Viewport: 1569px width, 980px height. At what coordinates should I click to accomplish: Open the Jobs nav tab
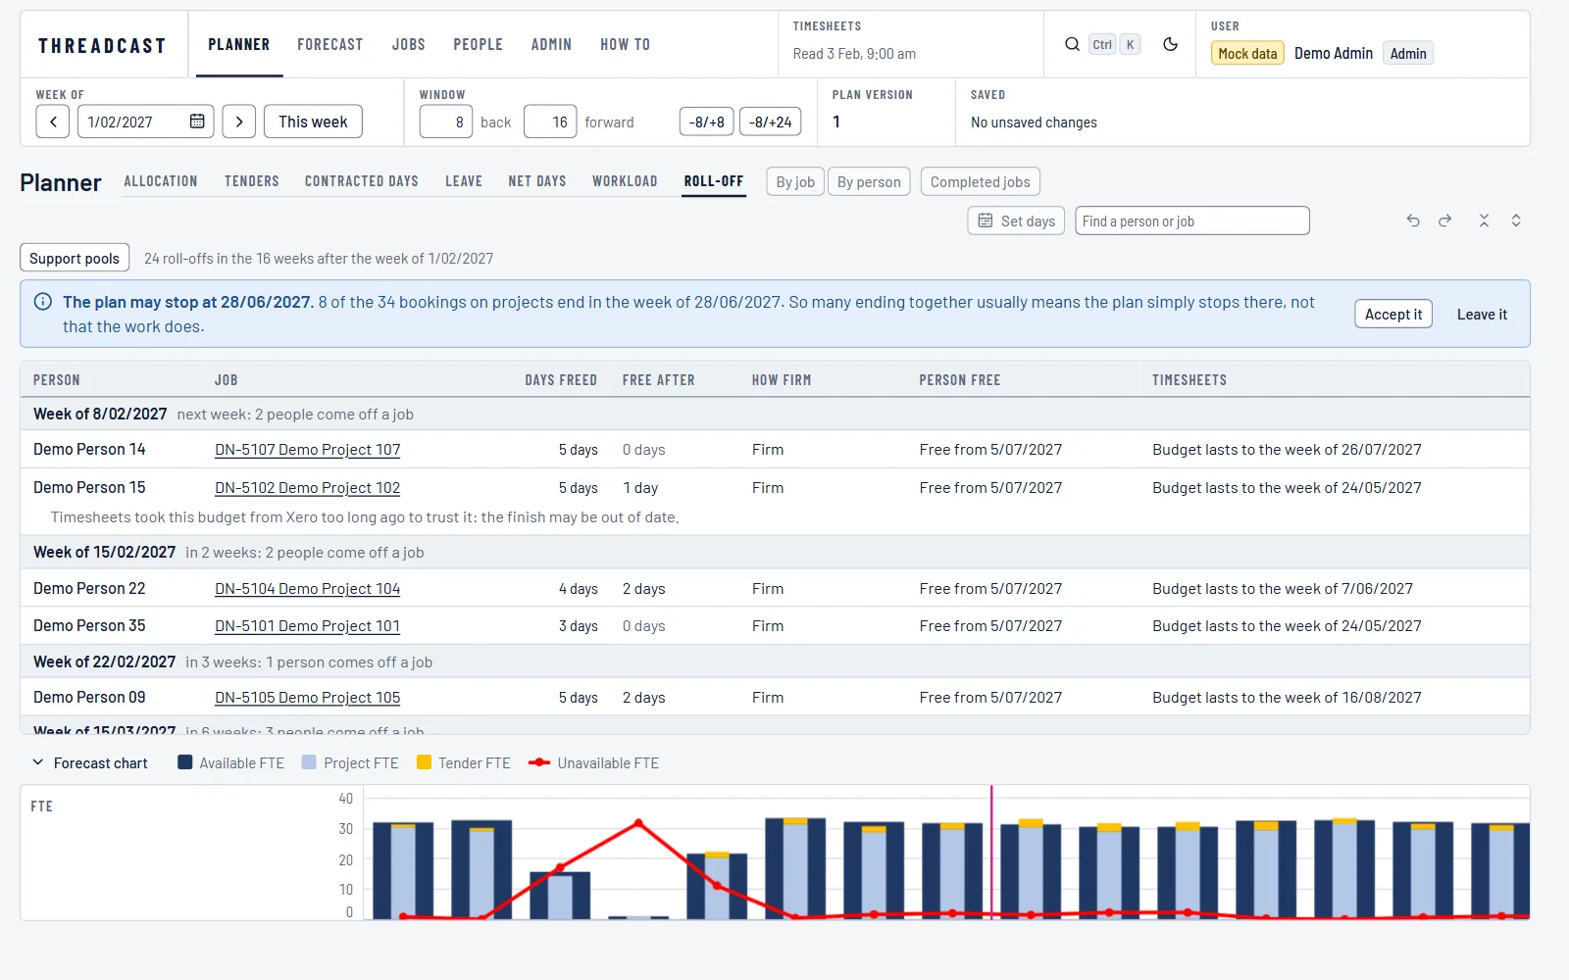tap(409, 44)
